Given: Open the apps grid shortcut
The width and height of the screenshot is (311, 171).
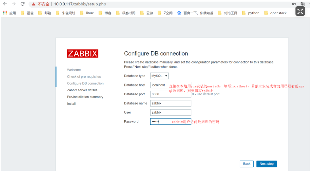Looking at the screenshot, I should click(x=9, y=13).
